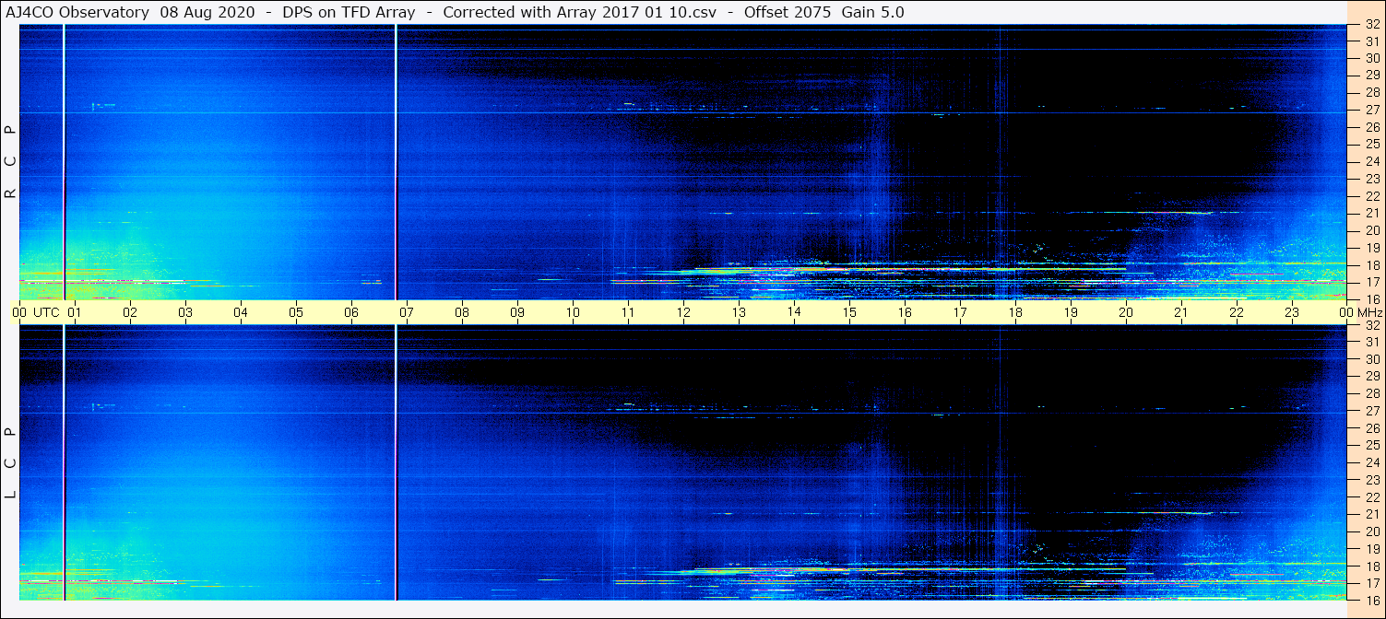Click the "21" MHz label of RCP panel

coord(1372,213)
